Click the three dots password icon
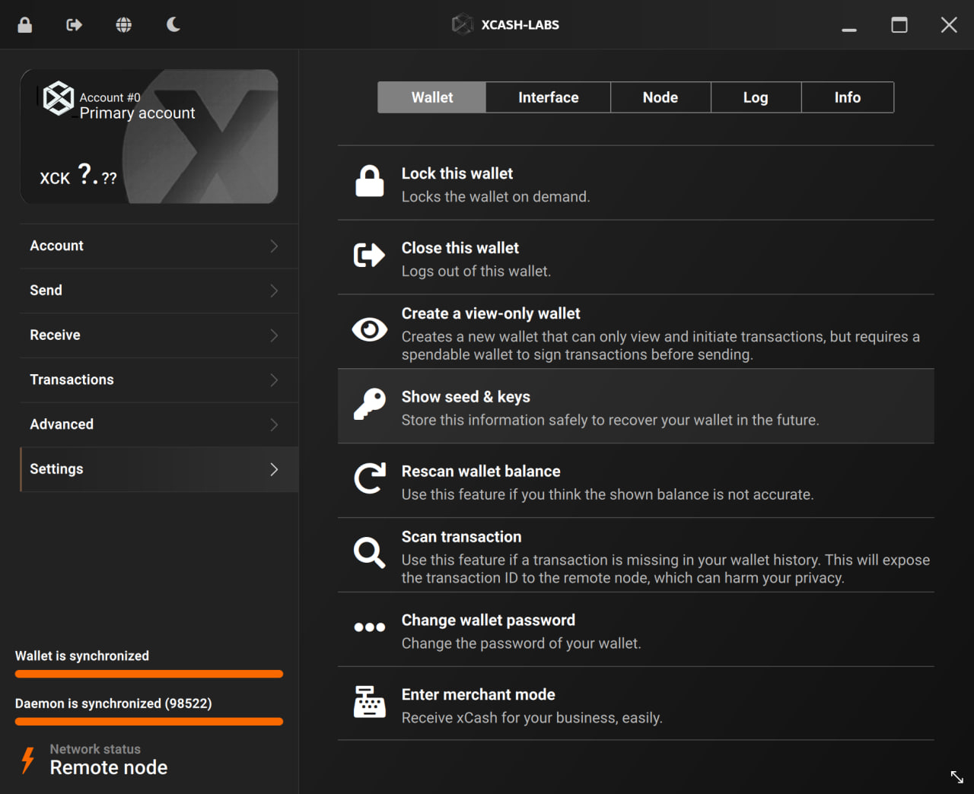The width and height of the screenshot is (974, 794). (370, 627)
